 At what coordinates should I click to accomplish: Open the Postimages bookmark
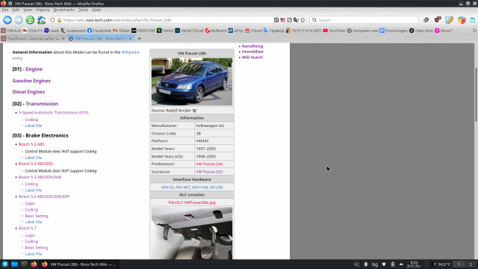pyautogui.click(x=394, y=31)
